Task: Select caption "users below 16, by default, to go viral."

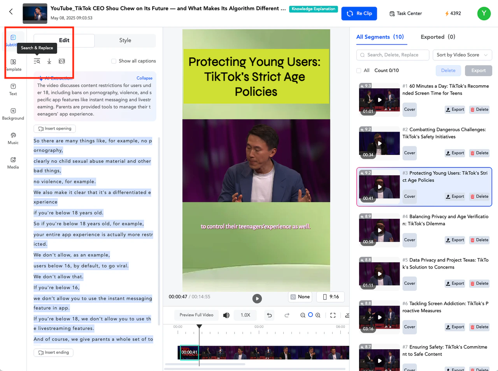Action: [x=81, y=266]
